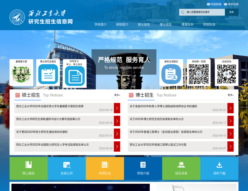This screenshot has height=191, width=248.
Task: Click the keyword search input field
Action: coord(202,12)
